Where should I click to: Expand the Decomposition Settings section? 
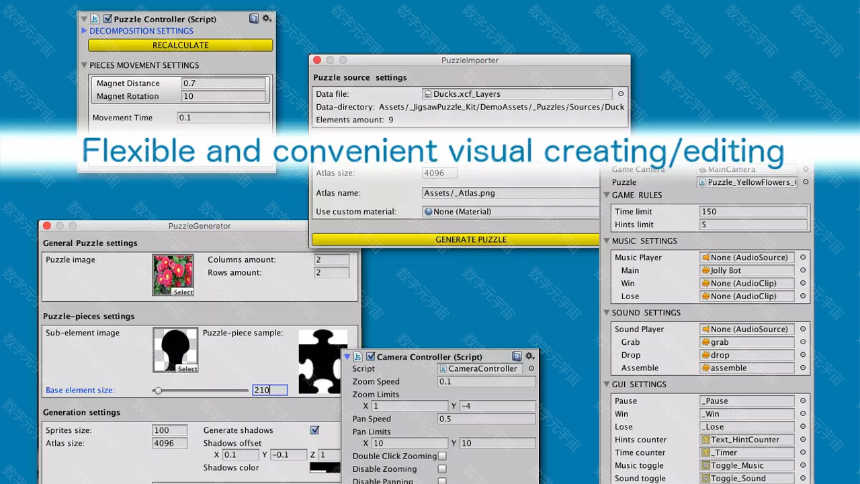(85, 31)
